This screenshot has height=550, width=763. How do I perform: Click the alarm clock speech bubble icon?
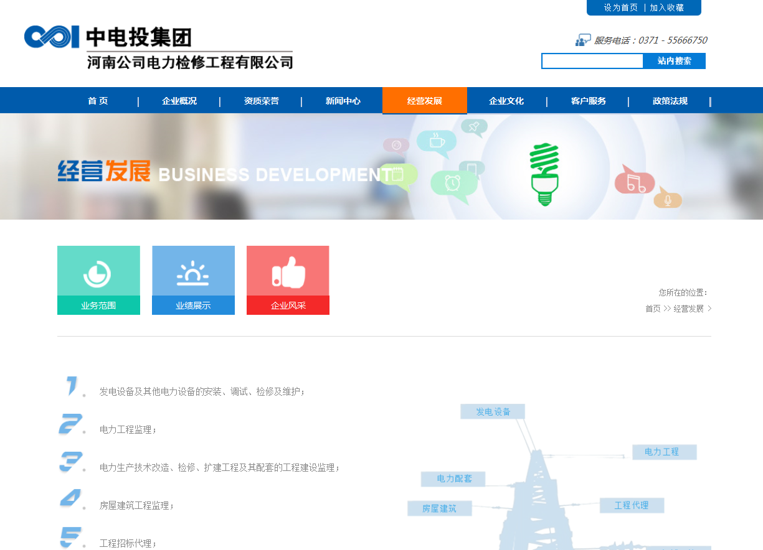click(453, 184)
